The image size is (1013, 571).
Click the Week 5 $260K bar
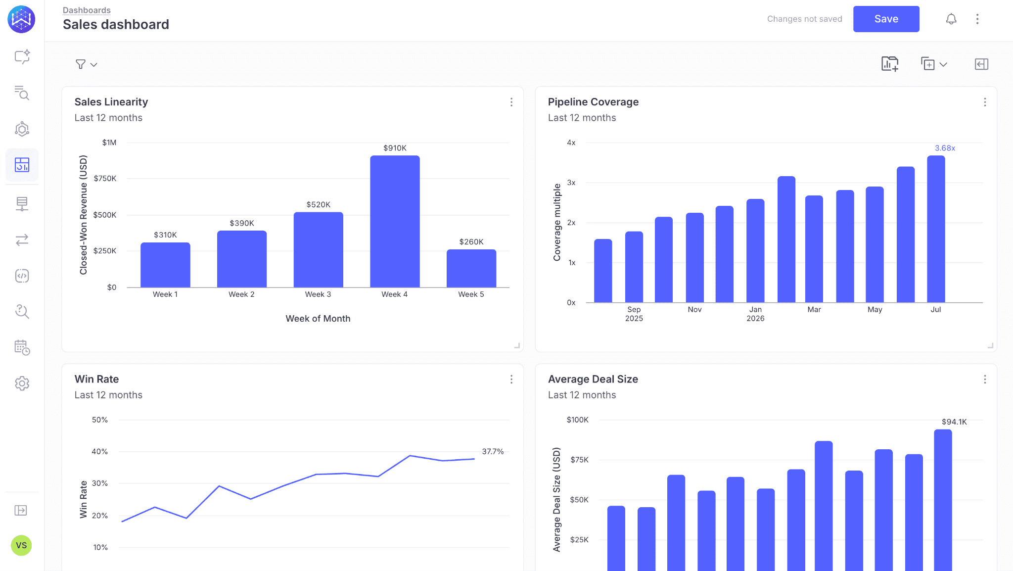click(471, 268)
